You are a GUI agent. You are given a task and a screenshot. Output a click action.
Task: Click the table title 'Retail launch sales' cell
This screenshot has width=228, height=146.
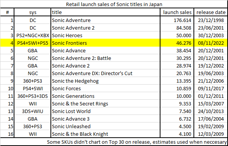point(114,4)
